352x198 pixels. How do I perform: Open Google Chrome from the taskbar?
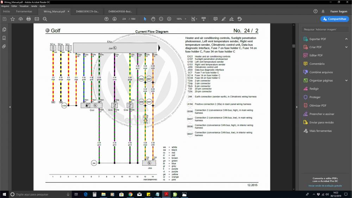tap(131, 194)
